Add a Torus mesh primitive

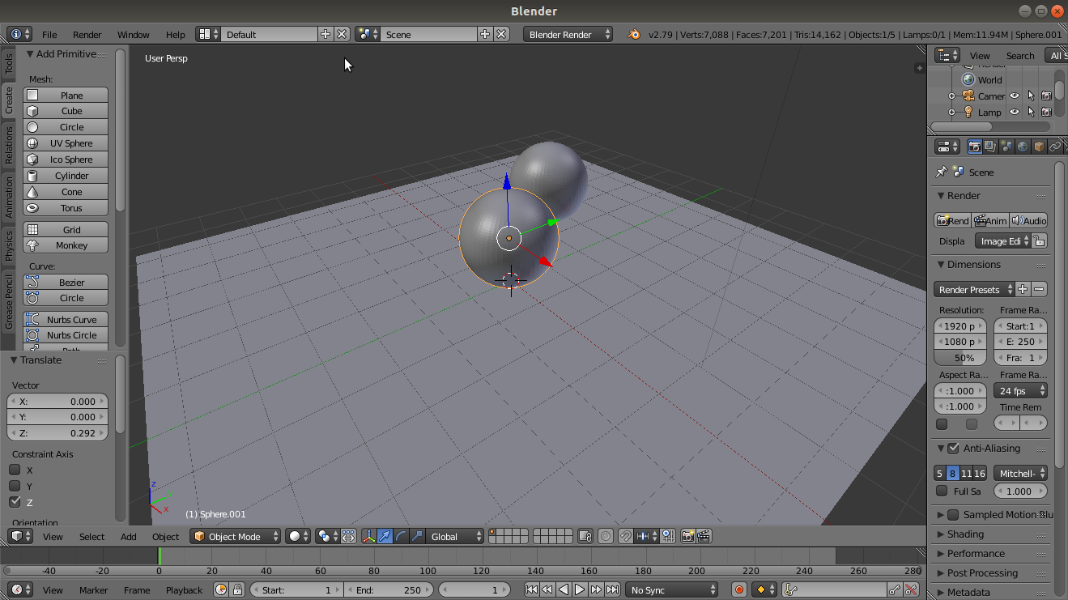coord(66,208)
